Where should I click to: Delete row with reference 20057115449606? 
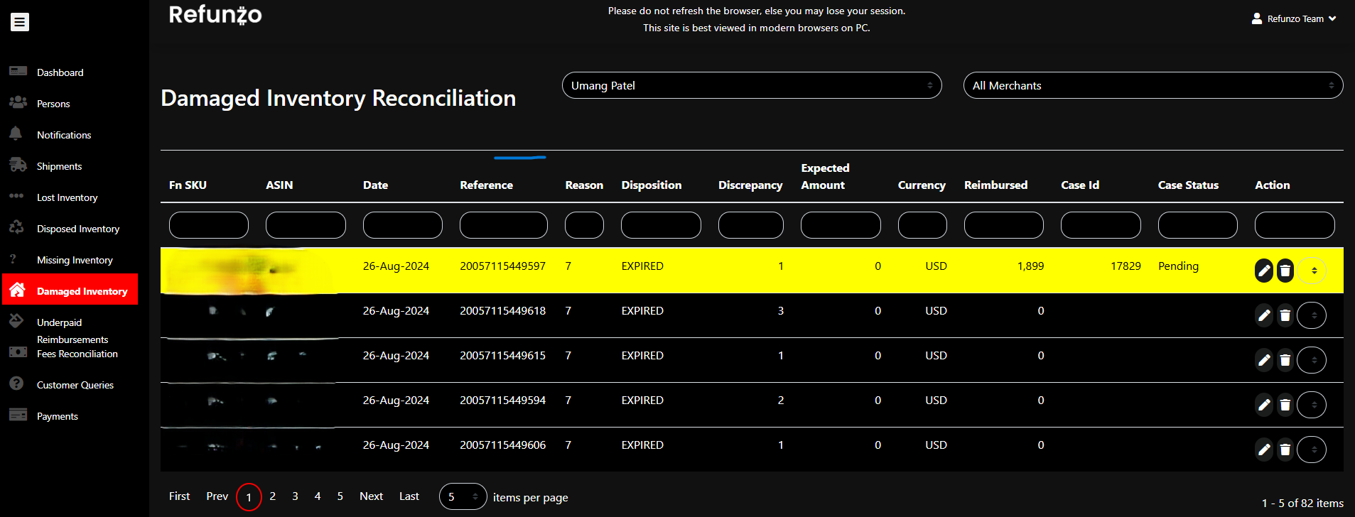(1285, 450)
